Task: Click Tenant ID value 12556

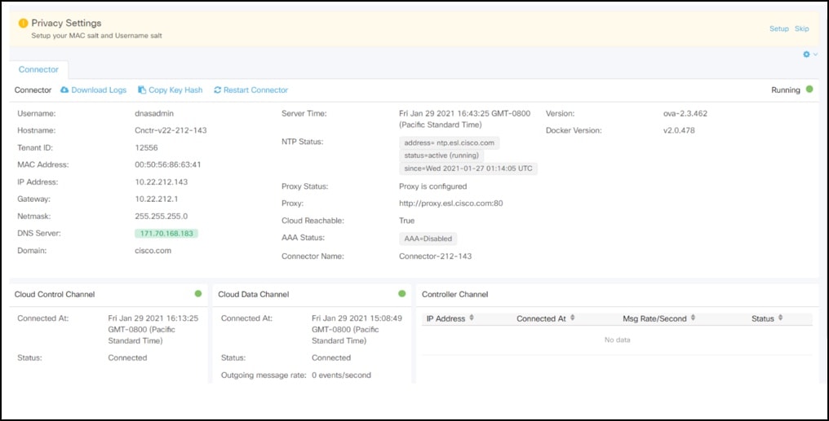Action: tap(146, 147)
